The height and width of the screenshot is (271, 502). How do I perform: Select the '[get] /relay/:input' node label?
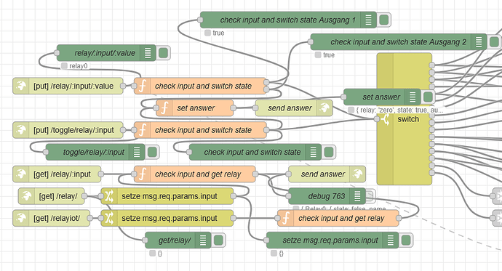click(62, 174)
